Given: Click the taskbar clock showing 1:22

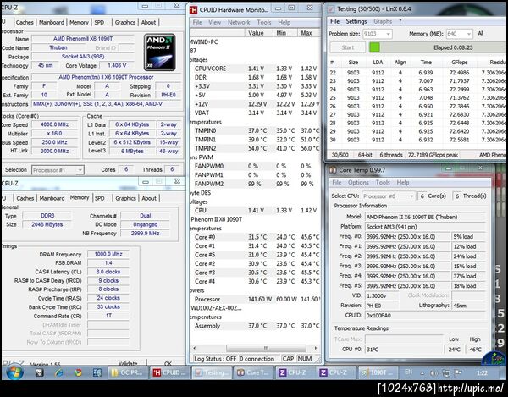Looking at the screenshot, I should point(482,373).
